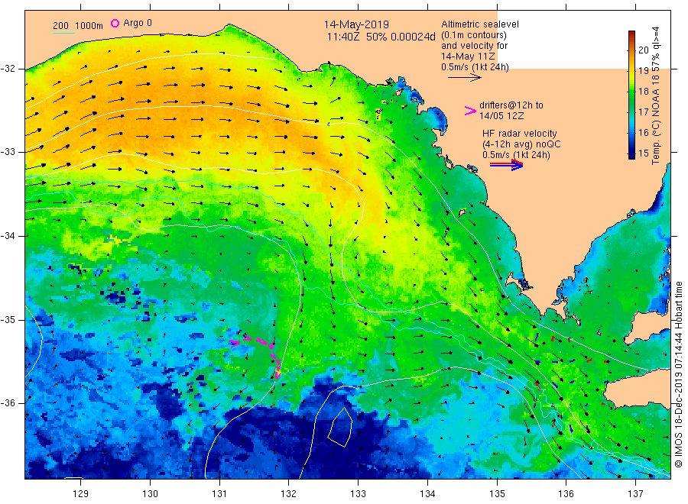Click the IMOS copyright timestamp text
This screenshot has width=688, height=504.
tap(679, 374)
